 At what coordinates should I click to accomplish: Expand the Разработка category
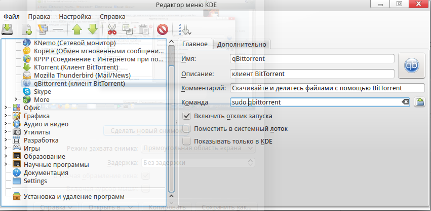coord(6,140)
